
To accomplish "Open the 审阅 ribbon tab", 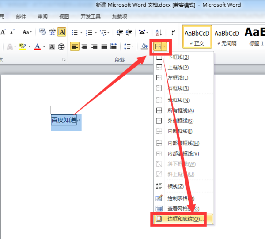I will (x=42, y=16).
